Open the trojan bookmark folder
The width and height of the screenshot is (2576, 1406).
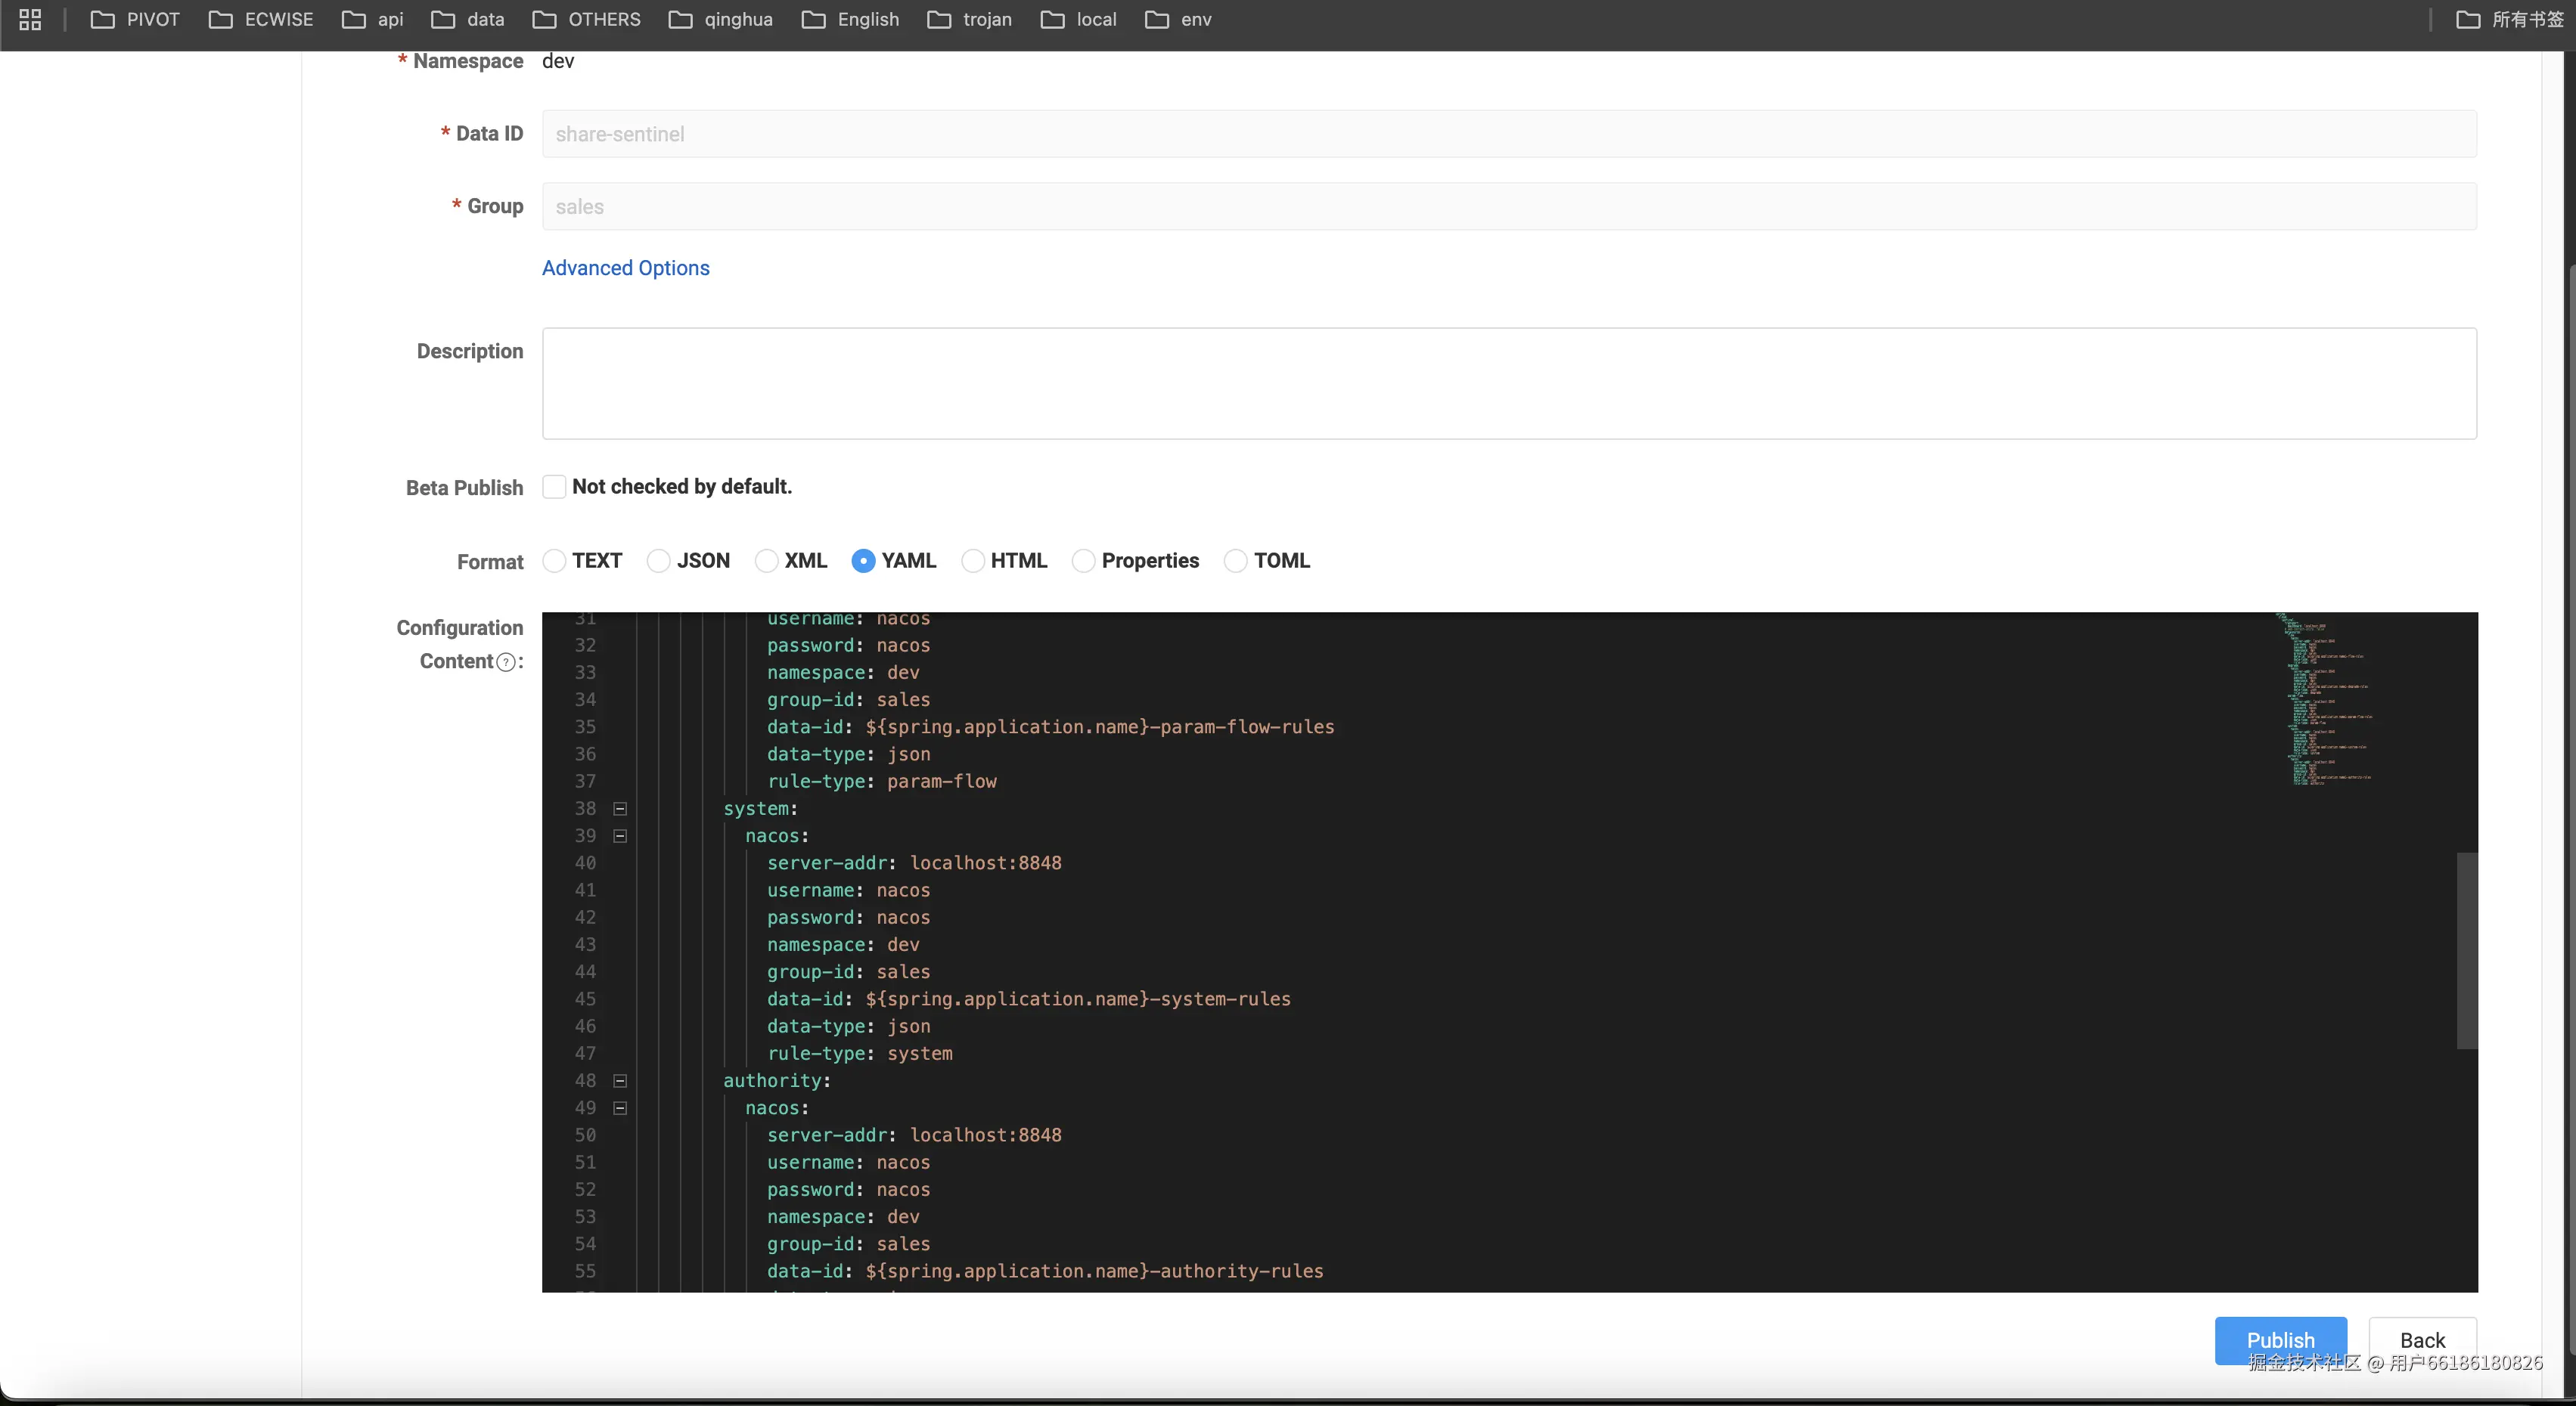[970, 19]
